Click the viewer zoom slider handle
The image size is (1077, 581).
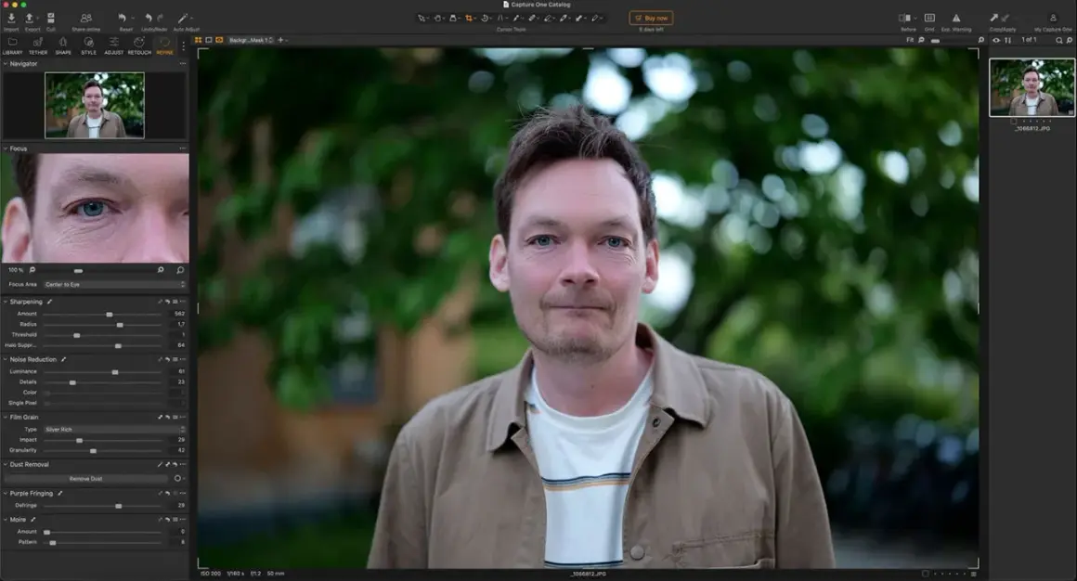(936, 41)
